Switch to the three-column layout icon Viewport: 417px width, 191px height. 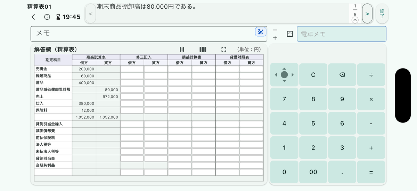click(203, 49)
